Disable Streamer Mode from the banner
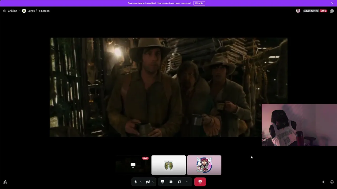The width and height of the screenshot is (337, 189). point(199,3)
